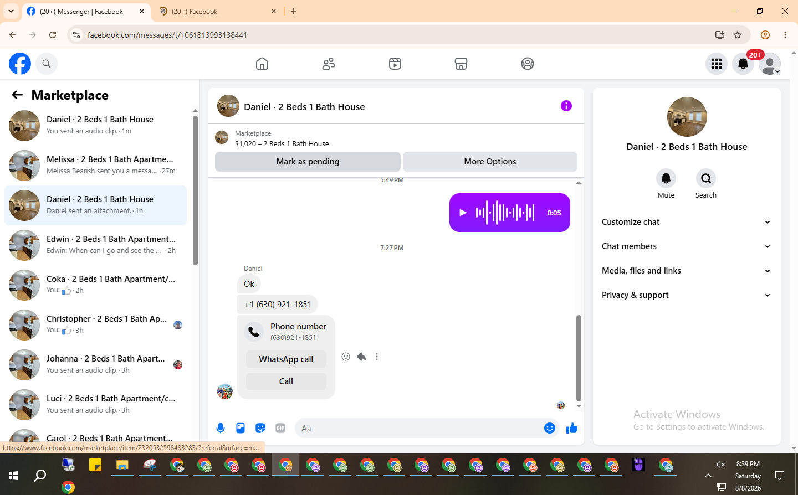Click the message thread scrollbar
798x495 pixels.
coord(579,358)
